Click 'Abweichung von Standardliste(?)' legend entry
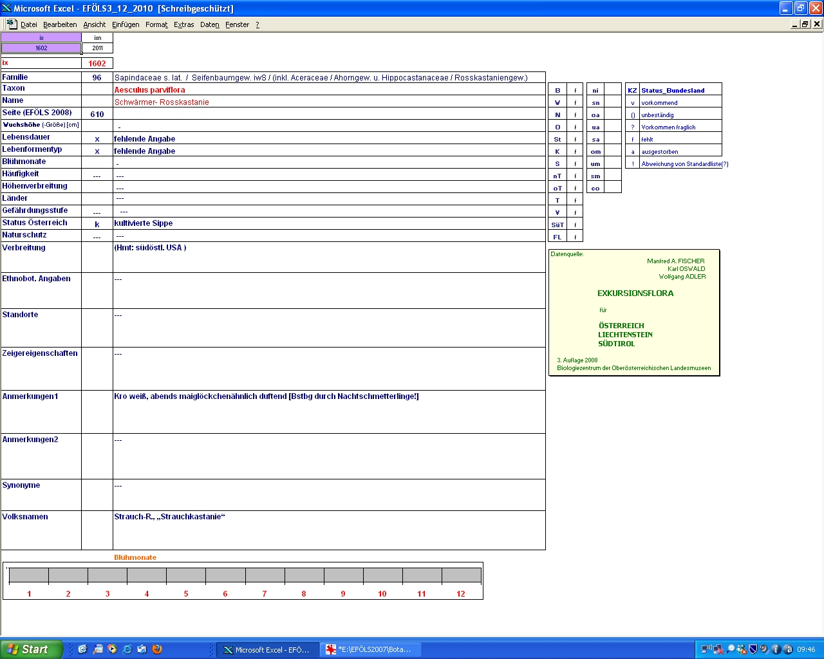824x659 pixels. coord(685,164)
